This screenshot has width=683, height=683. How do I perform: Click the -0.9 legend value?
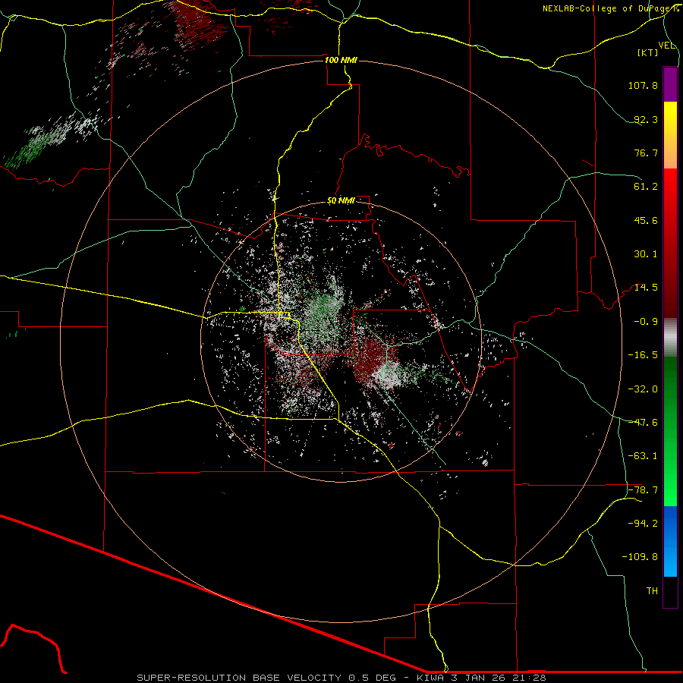pos(646,322)
